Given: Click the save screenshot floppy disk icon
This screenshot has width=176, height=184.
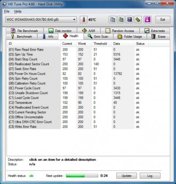Looking at the screenshot, I should click(x=129, y=19).
